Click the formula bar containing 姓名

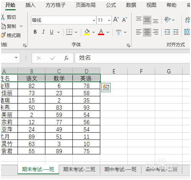point(132,58)
